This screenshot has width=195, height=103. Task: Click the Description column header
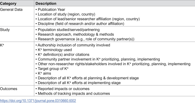coord(46,4)
